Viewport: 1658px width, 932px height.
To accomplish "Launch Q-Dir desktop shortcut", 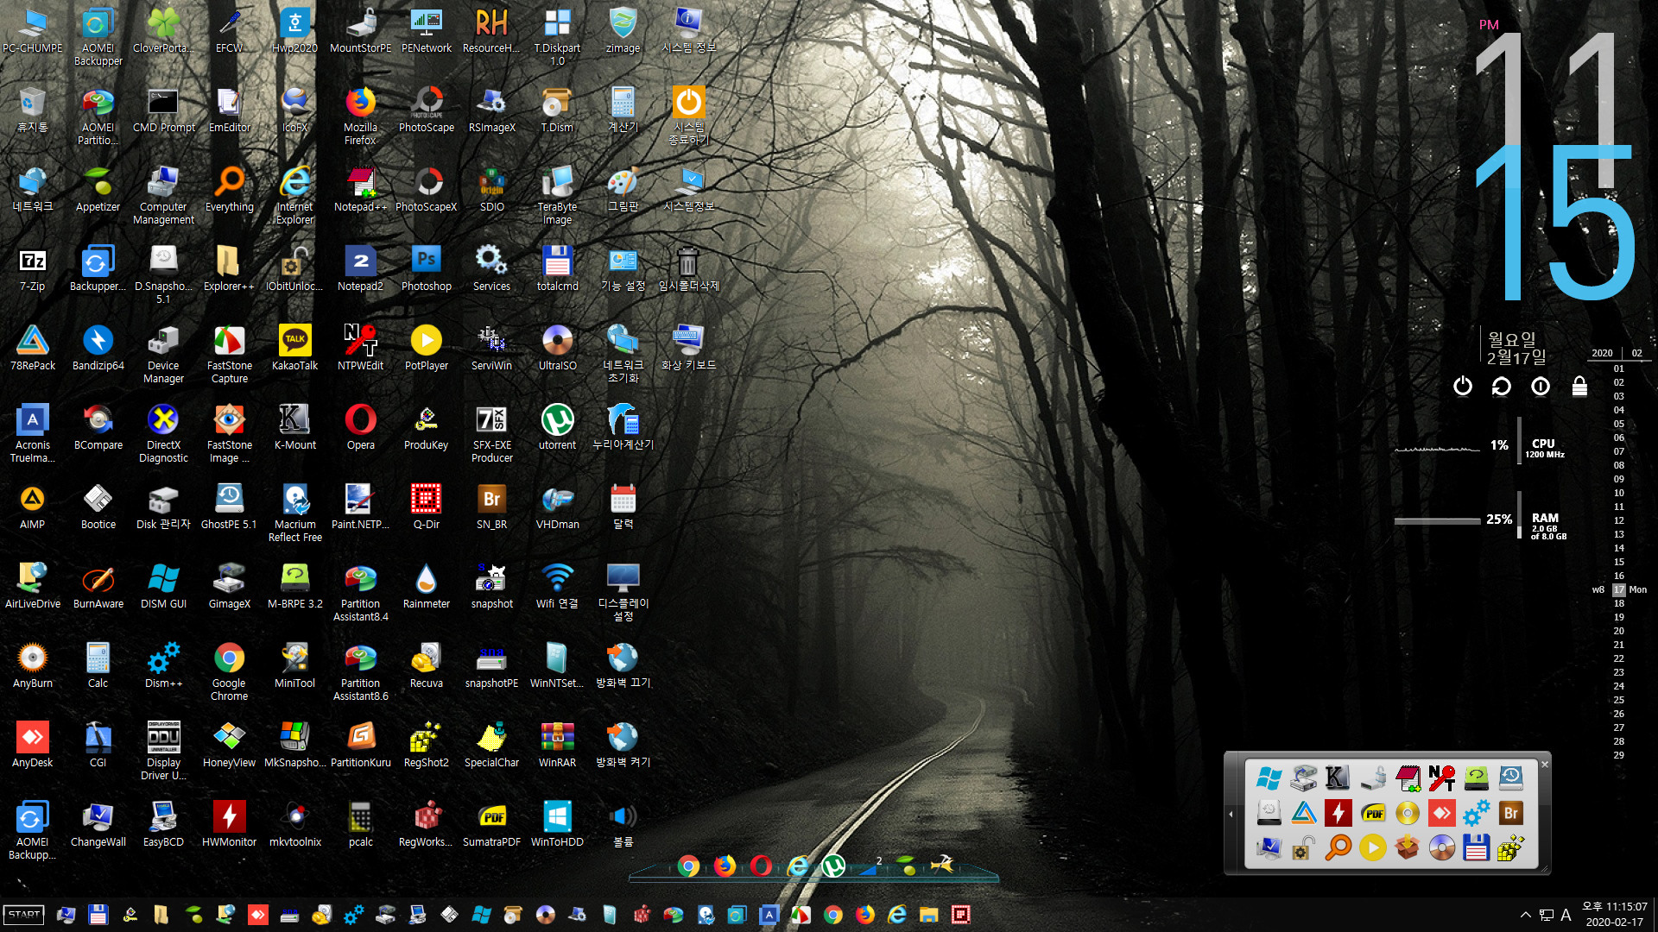I will [426, 507].
